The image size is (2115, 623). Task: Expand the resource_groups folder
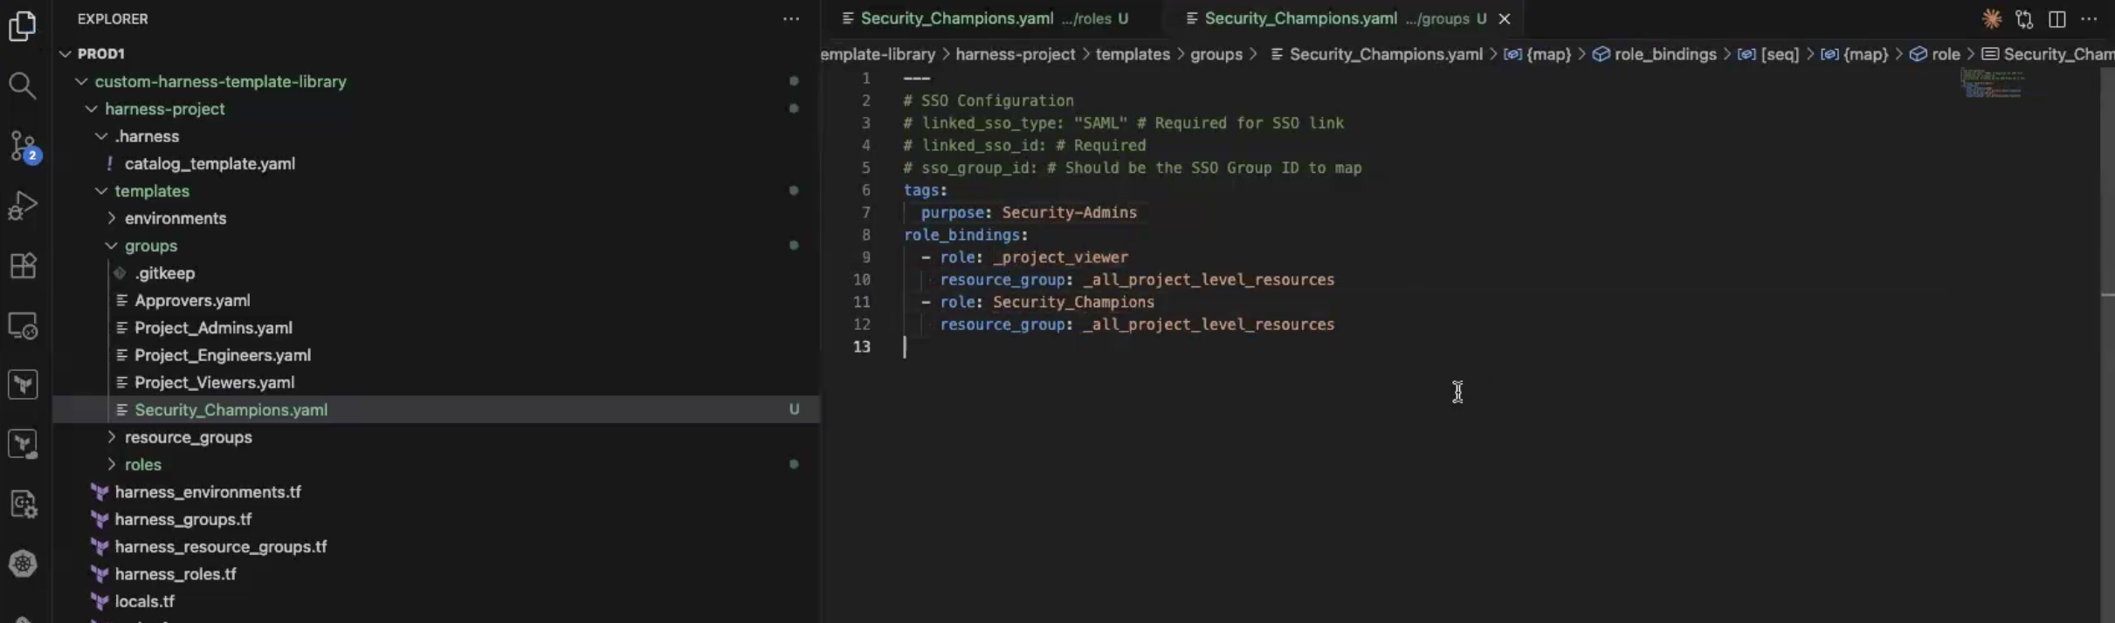click(x=188, y=437)
